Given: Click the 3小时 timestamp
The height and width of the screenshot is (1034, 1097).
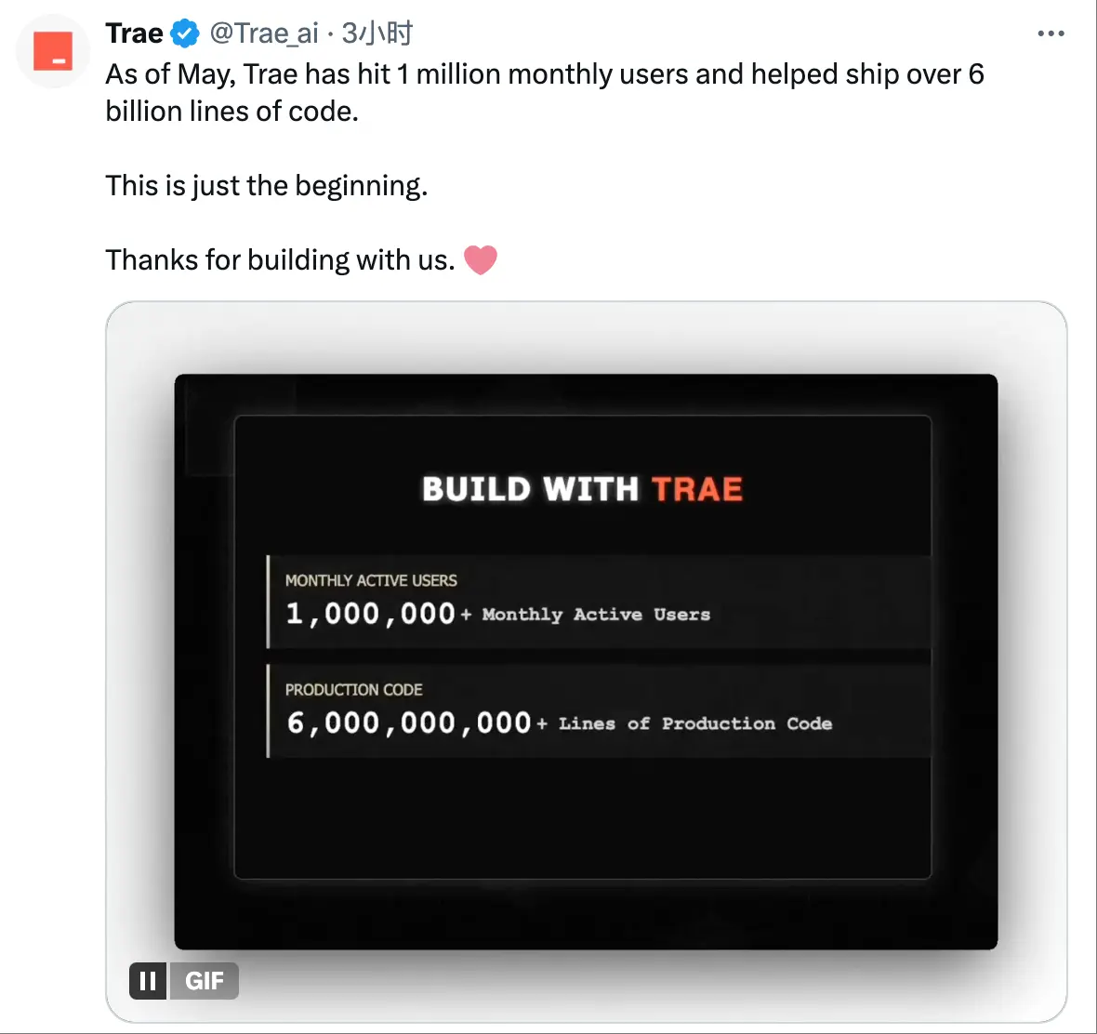Looking at the screenshot, I should coord(377,33).
